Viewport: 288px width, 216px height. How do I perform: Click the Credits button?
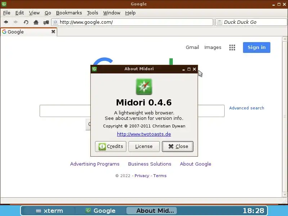(111, 147)
